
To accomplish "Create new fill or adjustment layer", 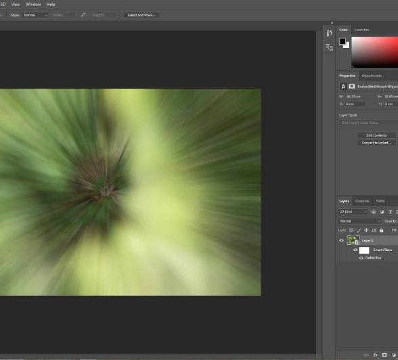I will (x=394, y=355).
